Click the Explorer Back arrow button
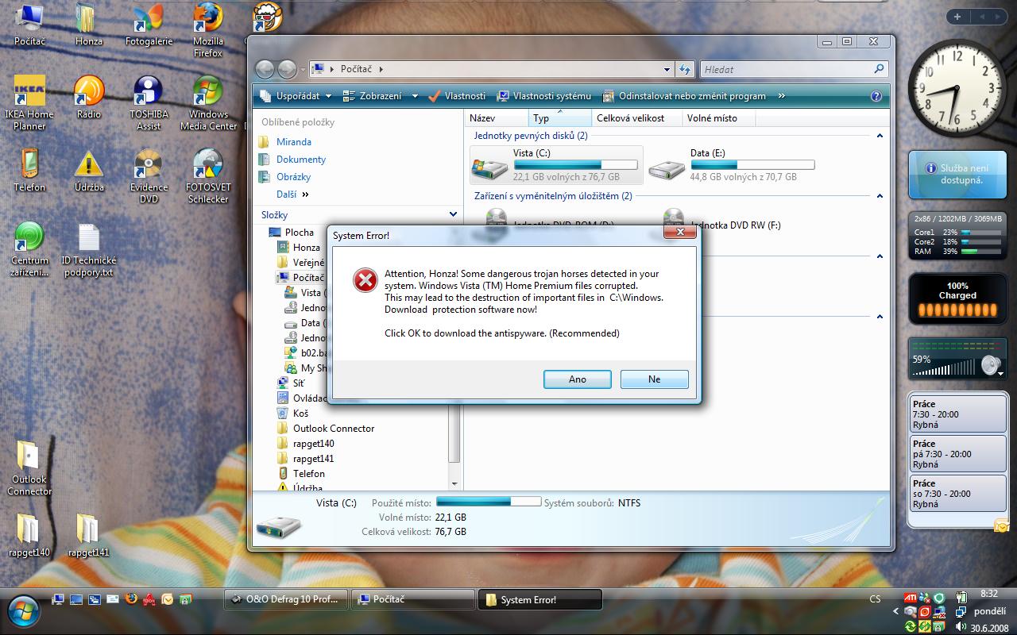Image resolution: width=1017 pixels, height=635 pixels. click(x=265, y=69)
